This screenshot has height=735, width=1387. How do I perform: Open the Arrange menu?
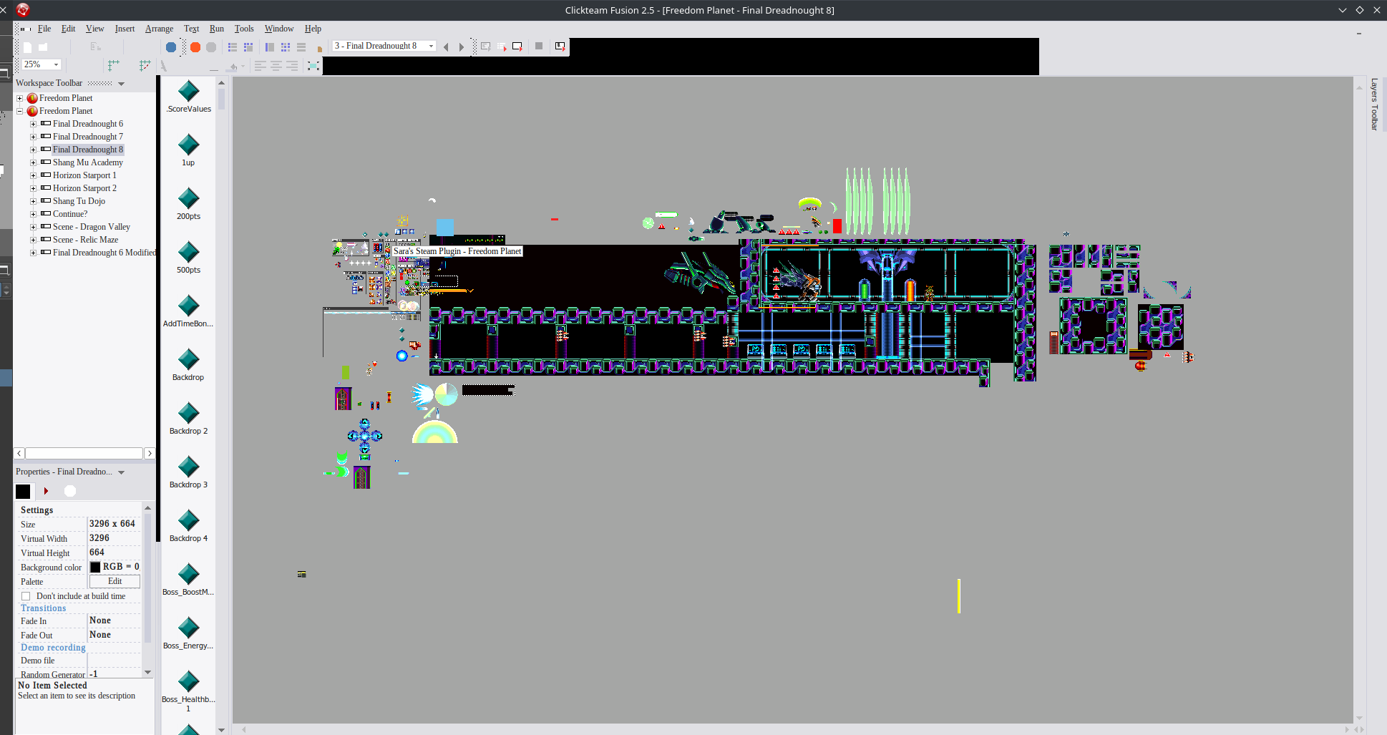point(159,29)
